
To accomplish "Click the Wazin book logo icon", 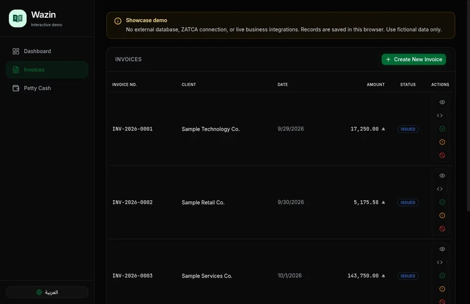I will pyautogui.click(x=18, y=18).
